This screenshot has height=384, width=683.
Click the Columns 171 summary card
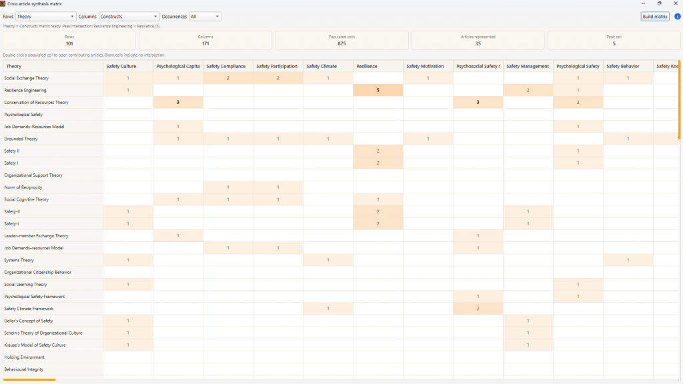tap(205, 41)
